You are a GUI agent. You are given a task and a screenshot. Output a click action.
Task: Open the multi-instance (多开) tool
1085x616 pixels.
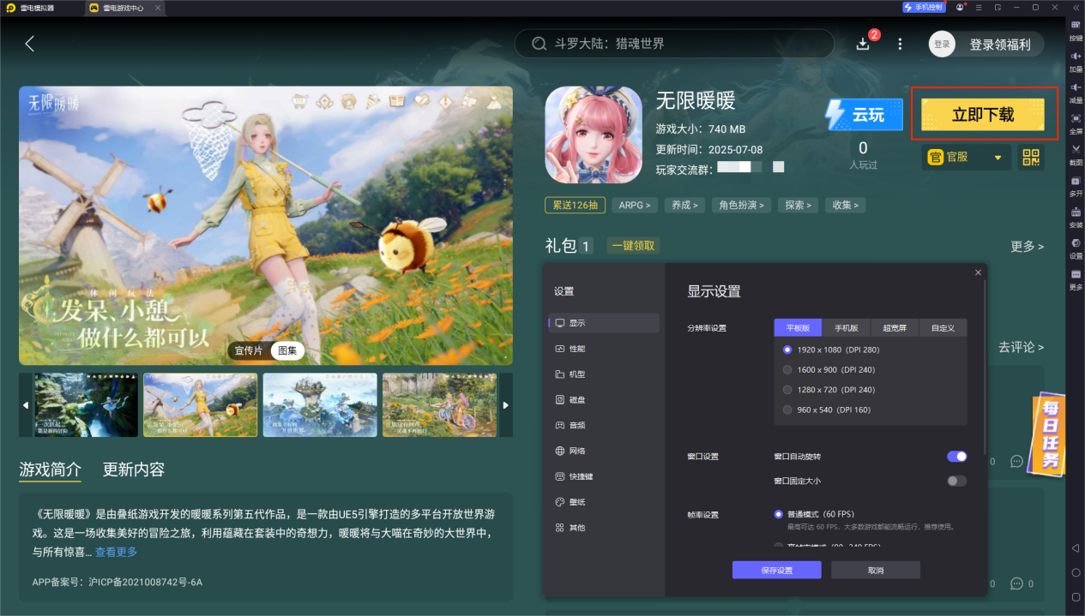point(1076,187)
